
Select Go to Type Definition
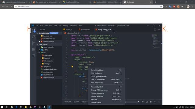[106, 77]
